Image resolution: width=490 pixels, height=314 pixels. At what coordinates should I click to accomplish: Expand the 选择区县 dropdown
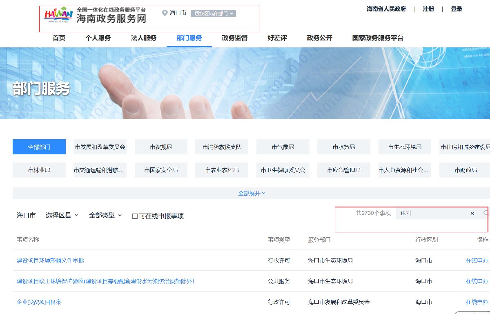pos(62,215)
